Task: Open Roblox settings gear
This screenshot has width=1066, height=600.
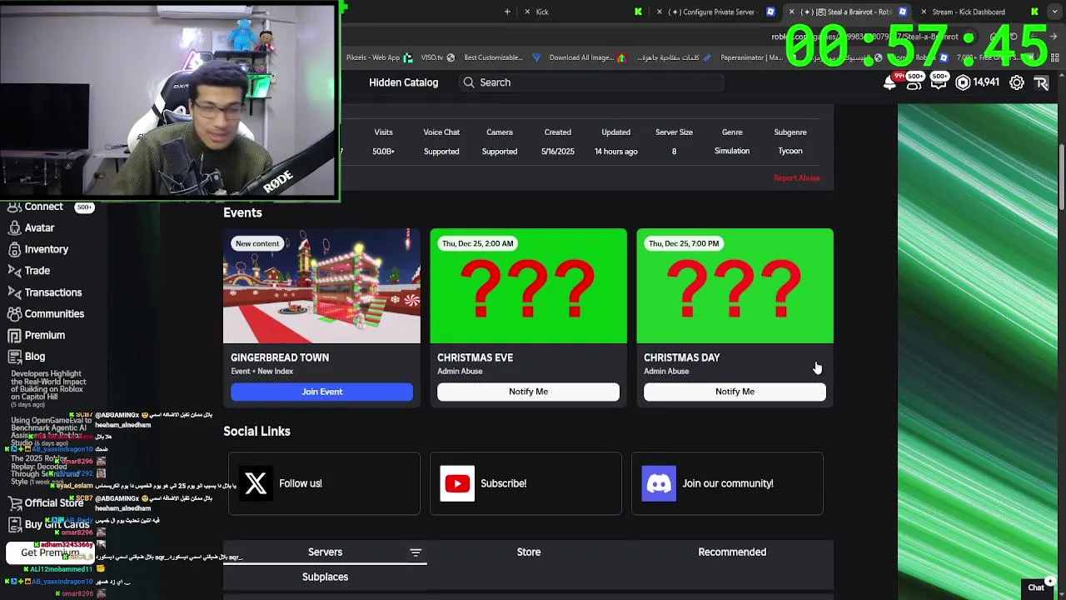Action: 1017,82
